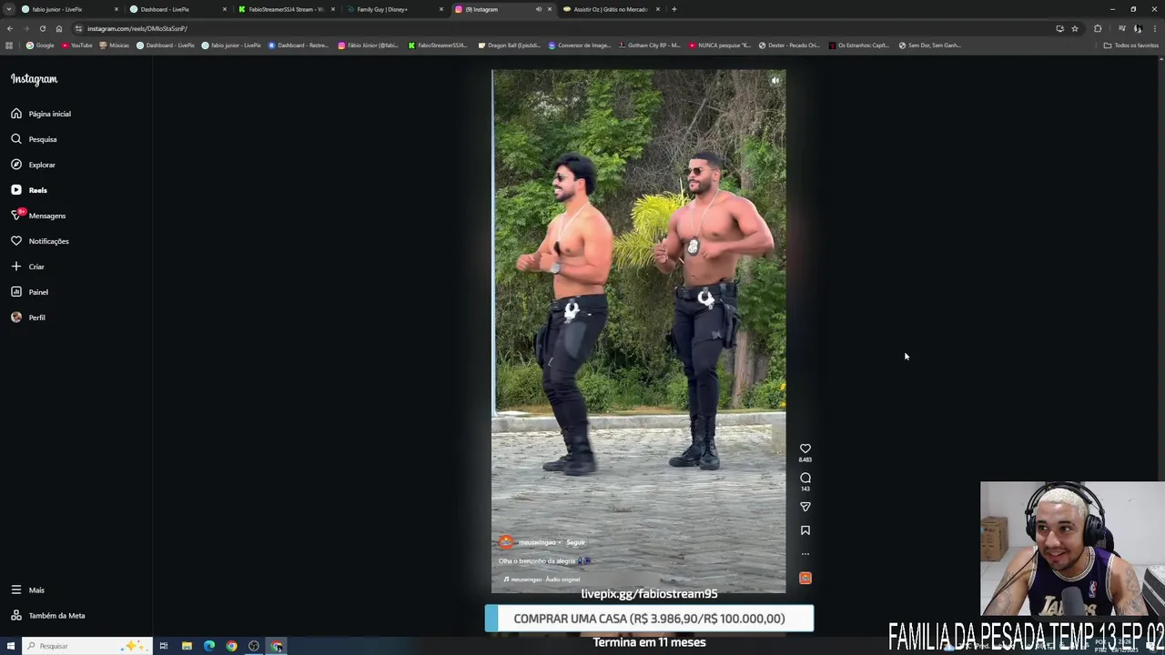Open File Explorer from the taskbar
This screenshot has width=1165, height=655.
point(187,646)
